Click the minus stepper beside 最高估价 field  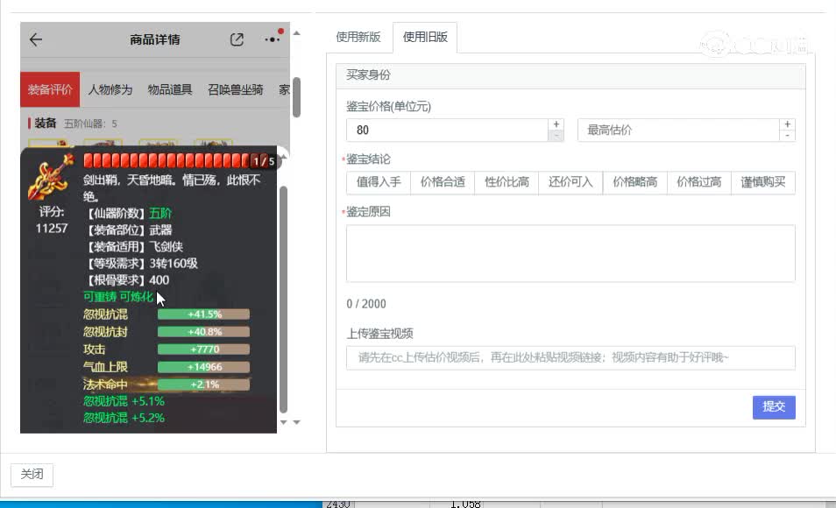(x=786, y=134)
